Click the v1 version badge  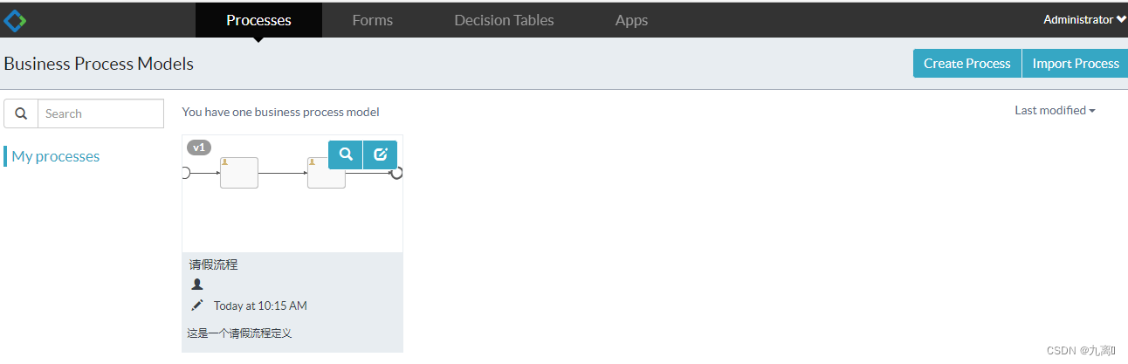point(199,148)
